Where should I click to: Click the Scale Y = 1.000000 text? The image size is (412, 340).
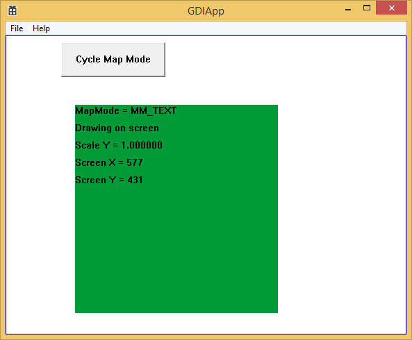(x=119, y=145)
